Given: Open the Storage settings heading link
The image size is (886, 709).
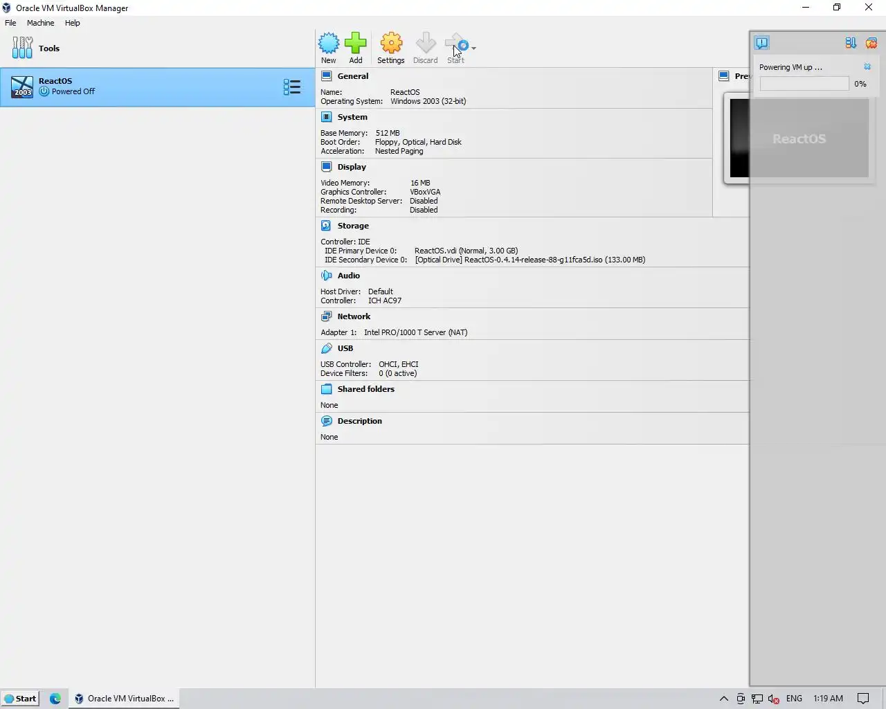Looking at the screenshot, I should (x=353, y=226).
